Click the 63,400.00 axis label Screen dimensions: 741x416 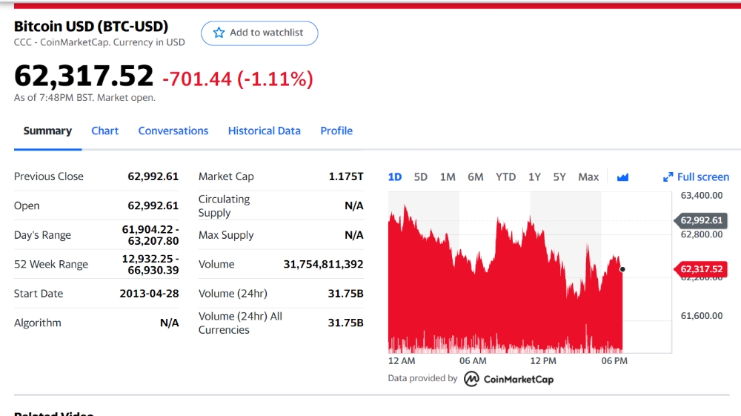pyautogui.click(x=701, y=195)
